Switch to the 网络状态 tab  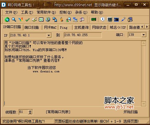pyautogui.click(x=99, y=27)
